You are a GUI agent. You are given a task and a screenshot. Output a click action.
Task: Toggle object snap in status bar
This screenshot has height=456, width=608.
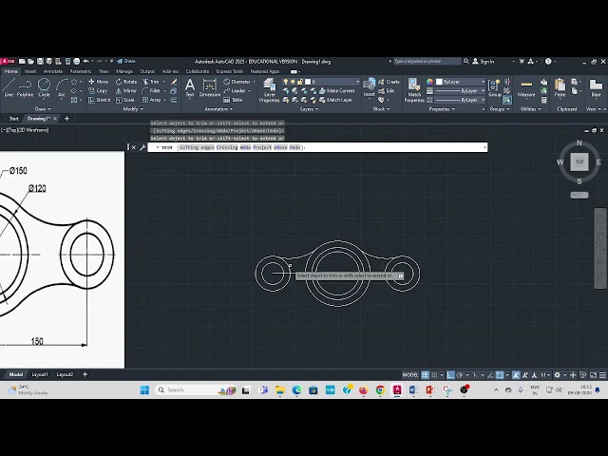[x=500, y=375]
